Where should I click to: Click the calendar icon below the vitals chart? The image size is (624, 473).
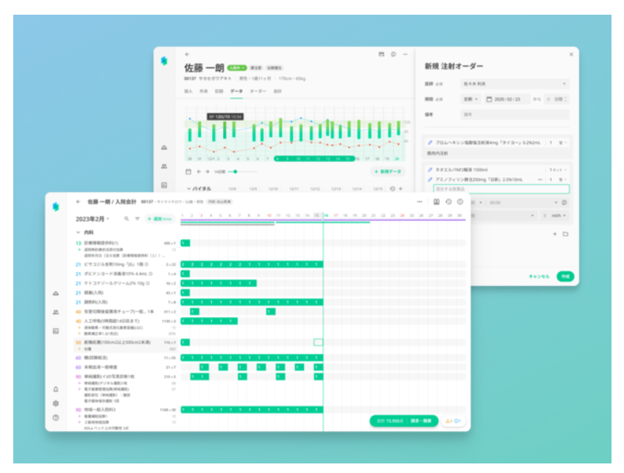click(x=188, y=171)
